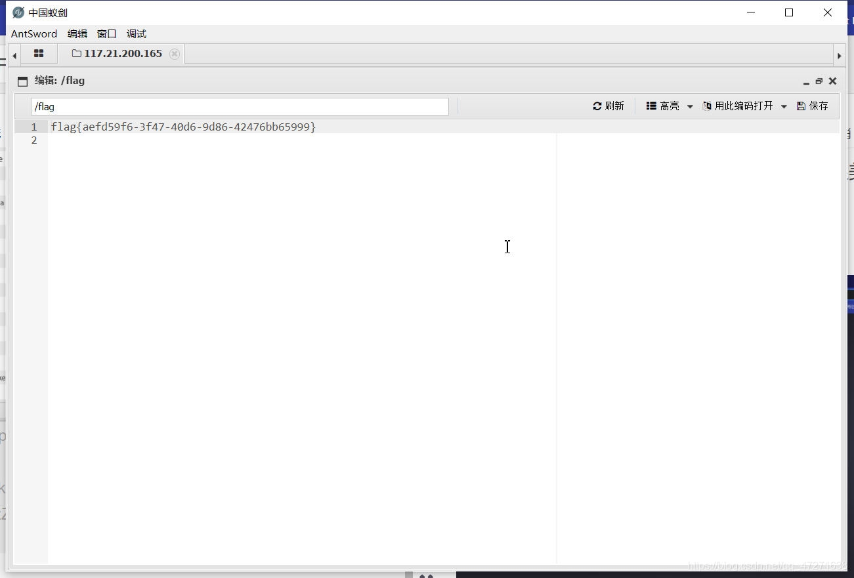This screenshot has height=578, width=854.
Task: Open the home grid tab
Action: (39, 54)
